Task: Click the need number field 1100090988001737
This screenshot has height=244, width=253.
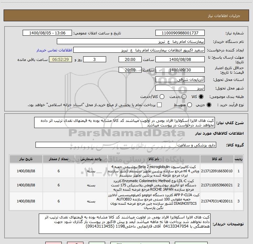Action: [x=180, y=33]
